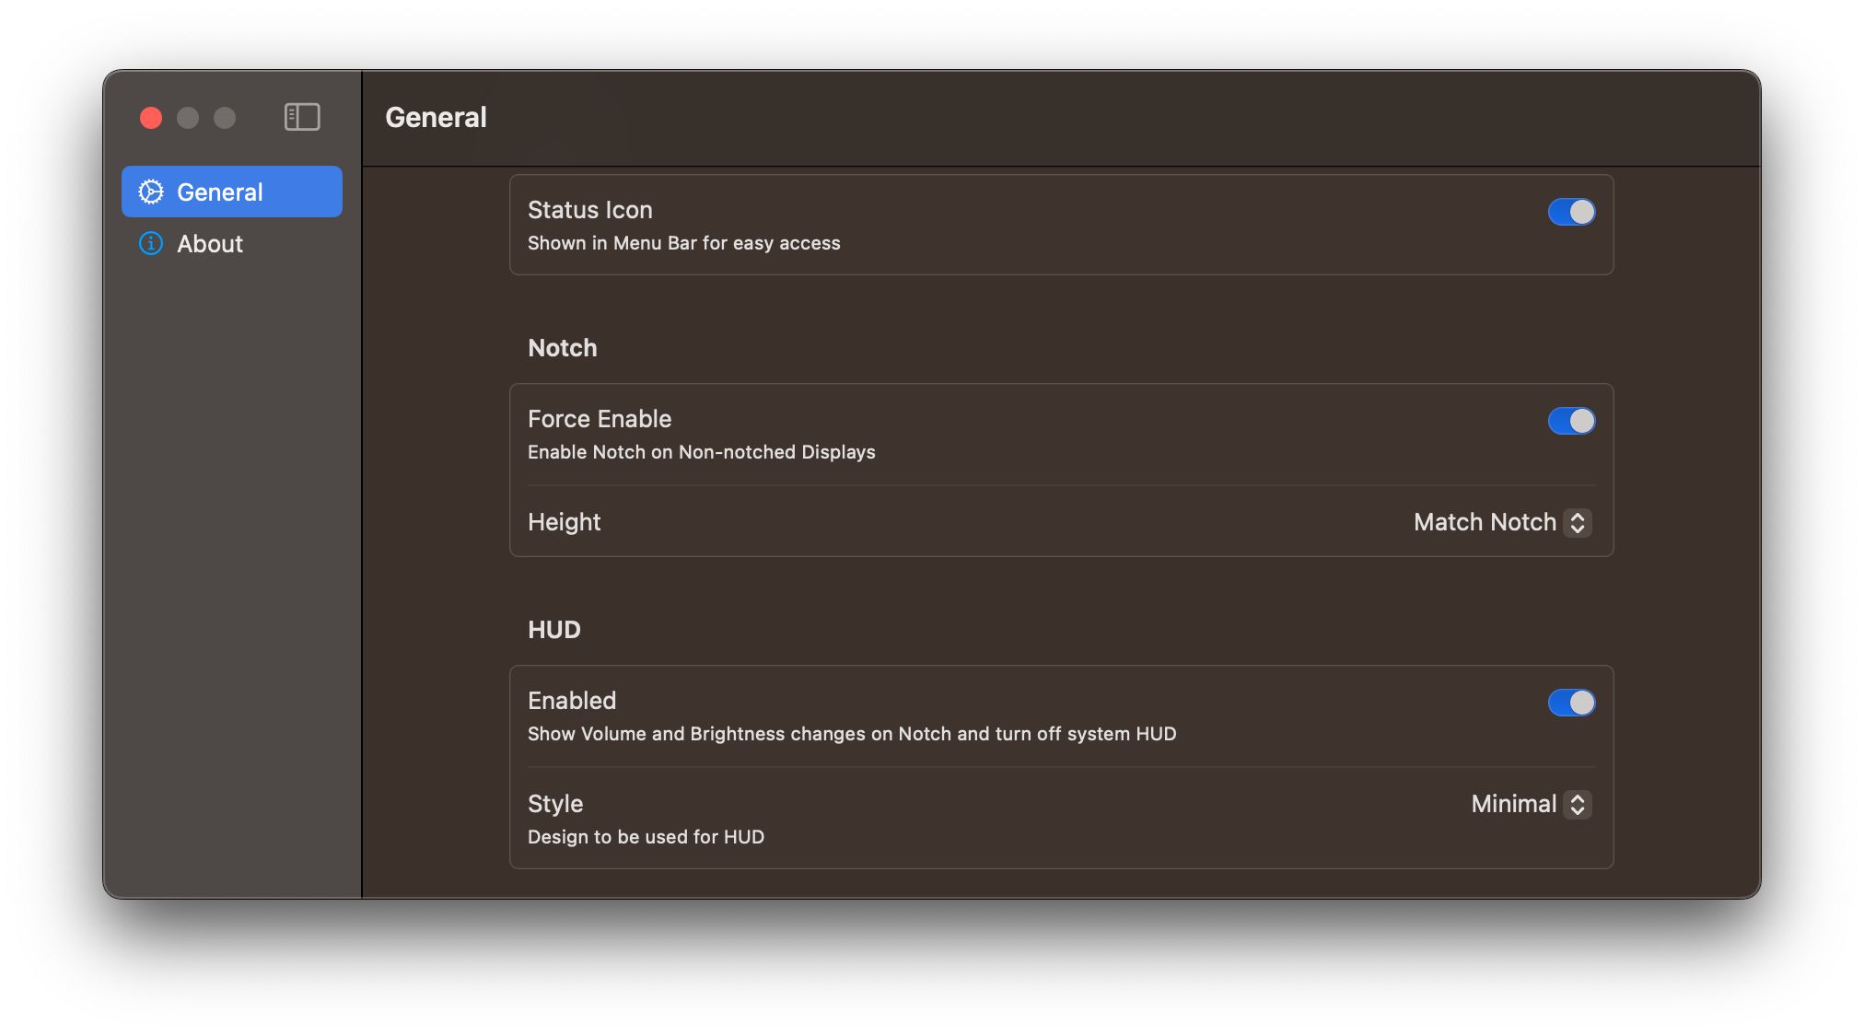Click the General page title
1864x1035 pixels.
[x=436, y=118]
